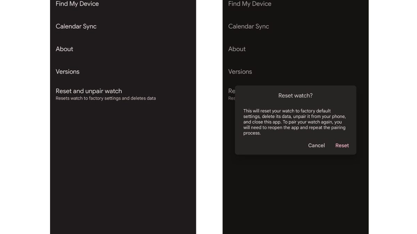This screenshot has width=417, height=234.
Task: Click "Resets watch to factory settings" subtitle
Action: tap(106, 98)
